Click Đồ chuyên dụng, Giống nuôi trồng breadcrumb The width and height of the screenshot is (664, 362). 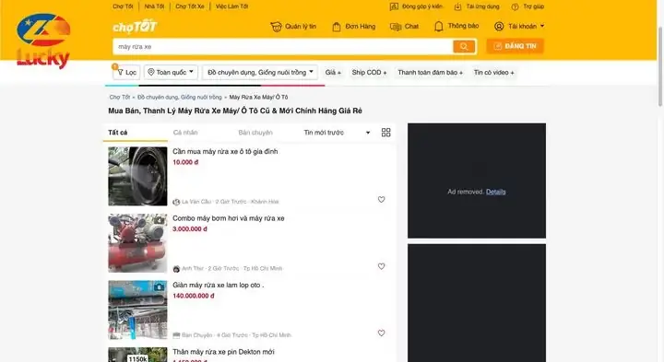pos(180,97)
